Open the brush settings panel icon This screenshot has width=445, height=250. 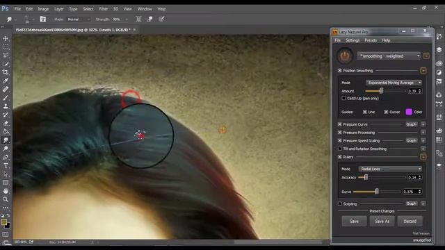43,19
